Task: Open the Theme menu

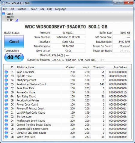Action: pyautogui.click(x=33, y=9)
